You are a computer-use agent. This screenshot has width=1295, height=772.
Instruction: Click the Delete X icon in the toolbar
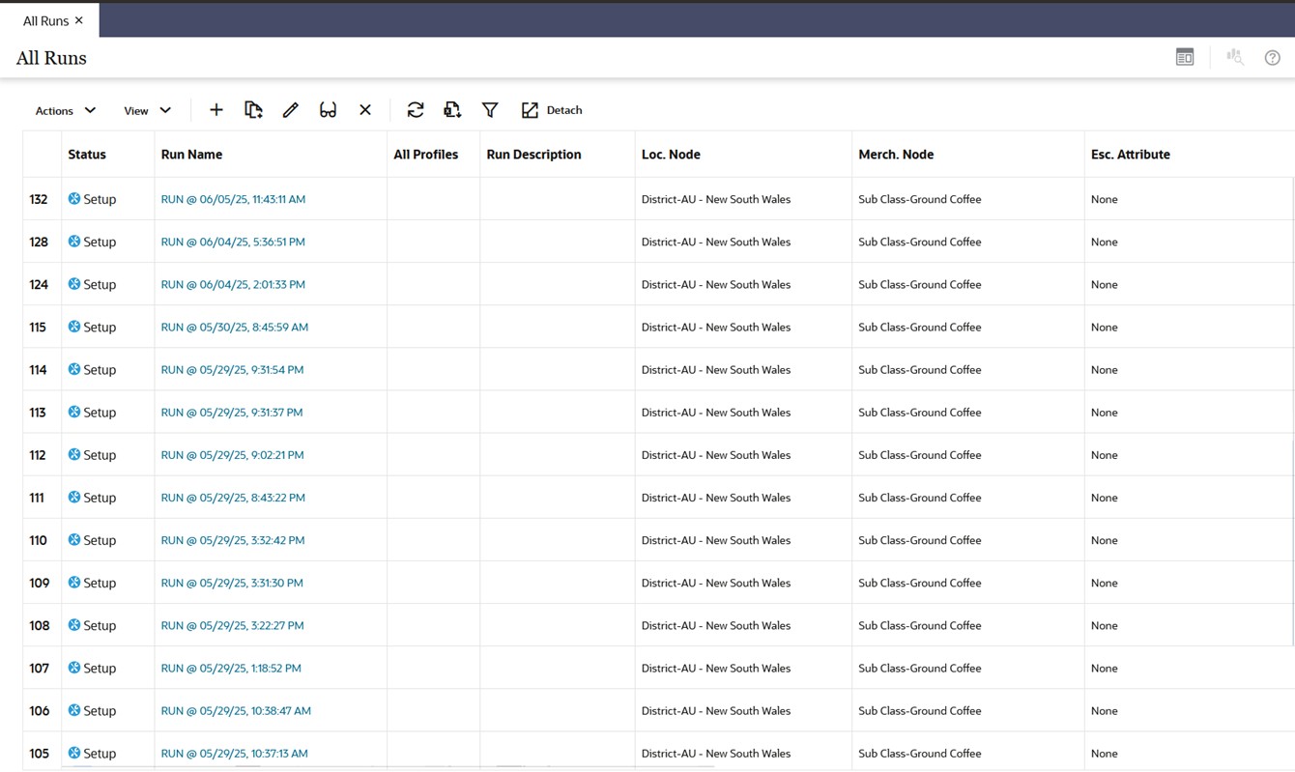click(x=365, y=110)
